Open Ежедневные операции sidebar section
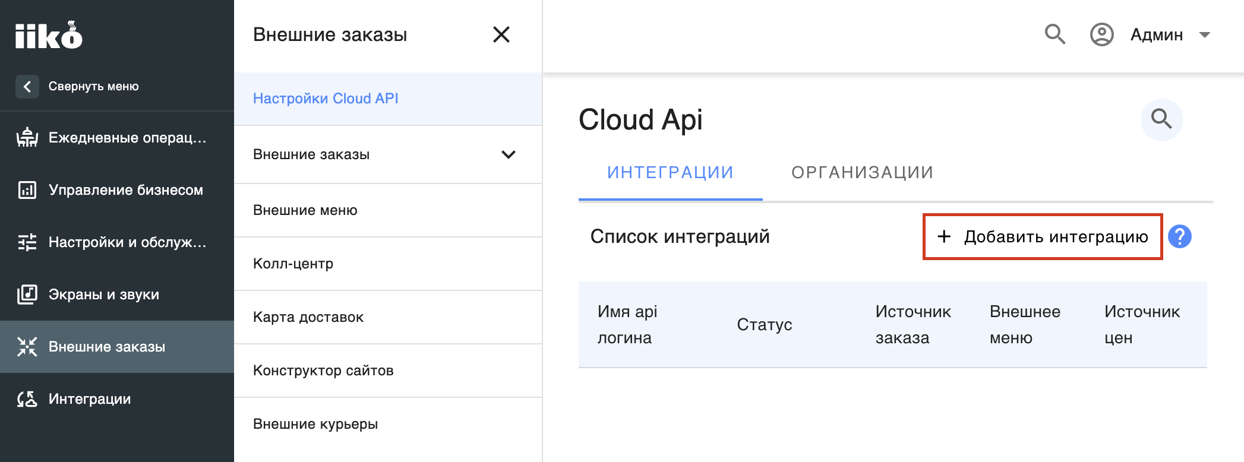This screenshot has width=1244, height=462. pyautogui.click(x=117, y=138)
